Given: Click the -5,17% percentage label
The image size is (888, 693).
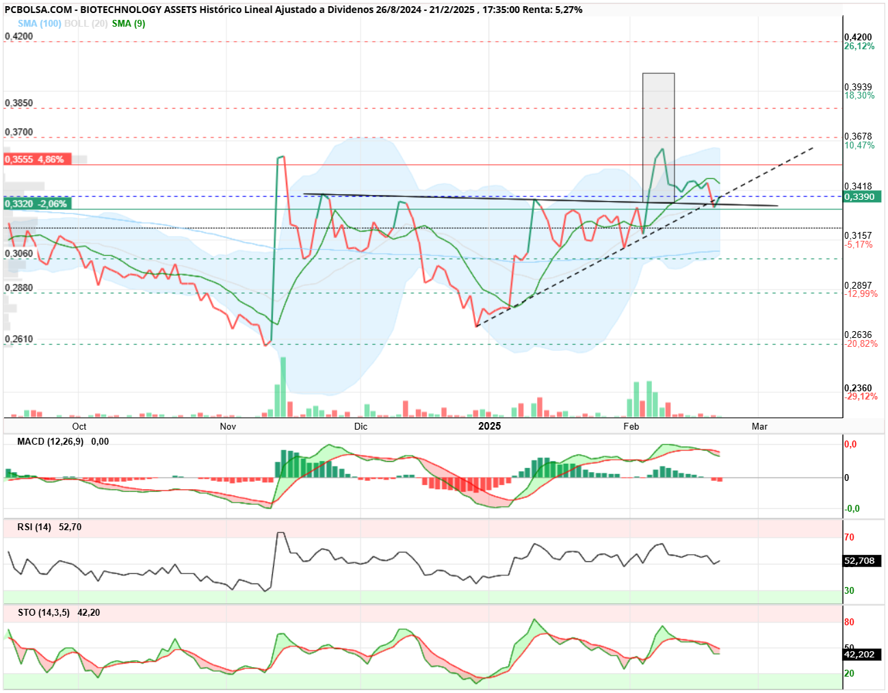Looking at the screenshot, I should (859, 244).
